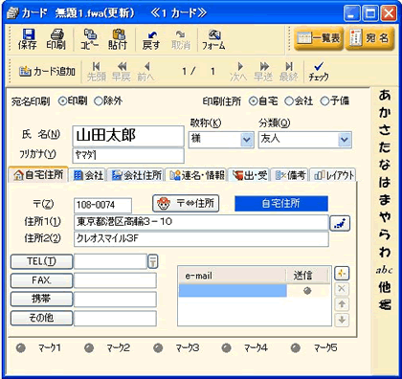
Task: Click the コピー copy icon
Action: (90, 39)
